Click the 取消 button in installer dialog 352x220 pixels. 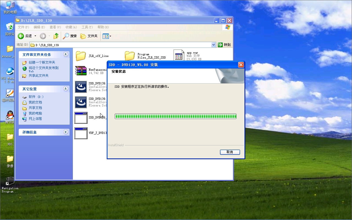click(x=230, y=152)
